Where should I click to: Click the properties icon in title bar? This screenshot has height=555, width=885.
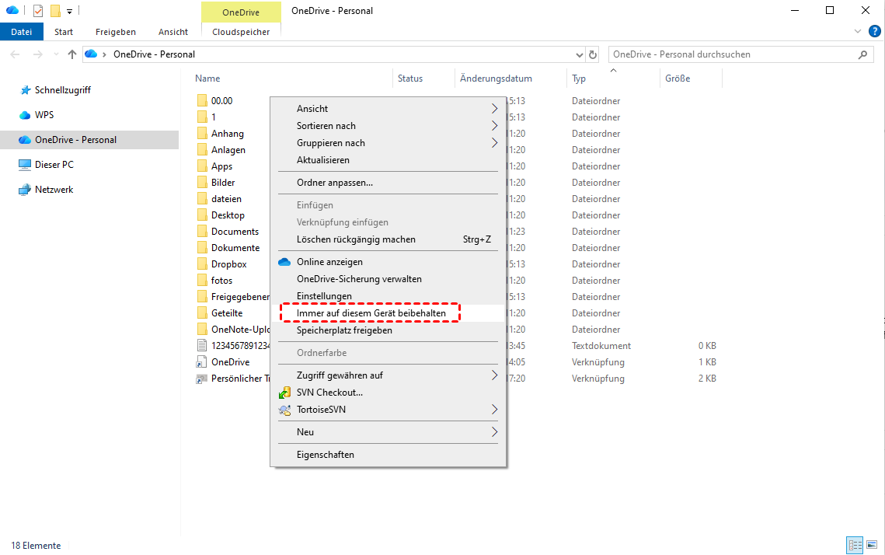[38, 11]
